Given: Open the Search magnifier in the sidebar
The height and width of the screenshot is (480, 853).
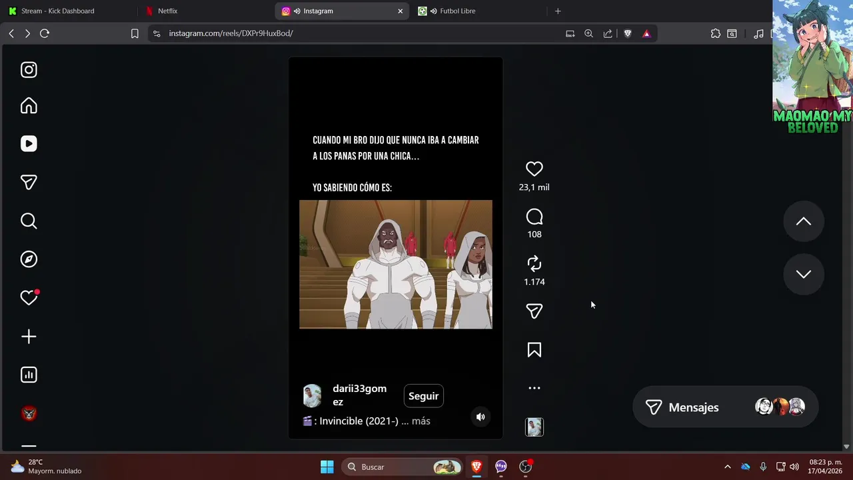Looking at the screenshot, I should [29, 221].
